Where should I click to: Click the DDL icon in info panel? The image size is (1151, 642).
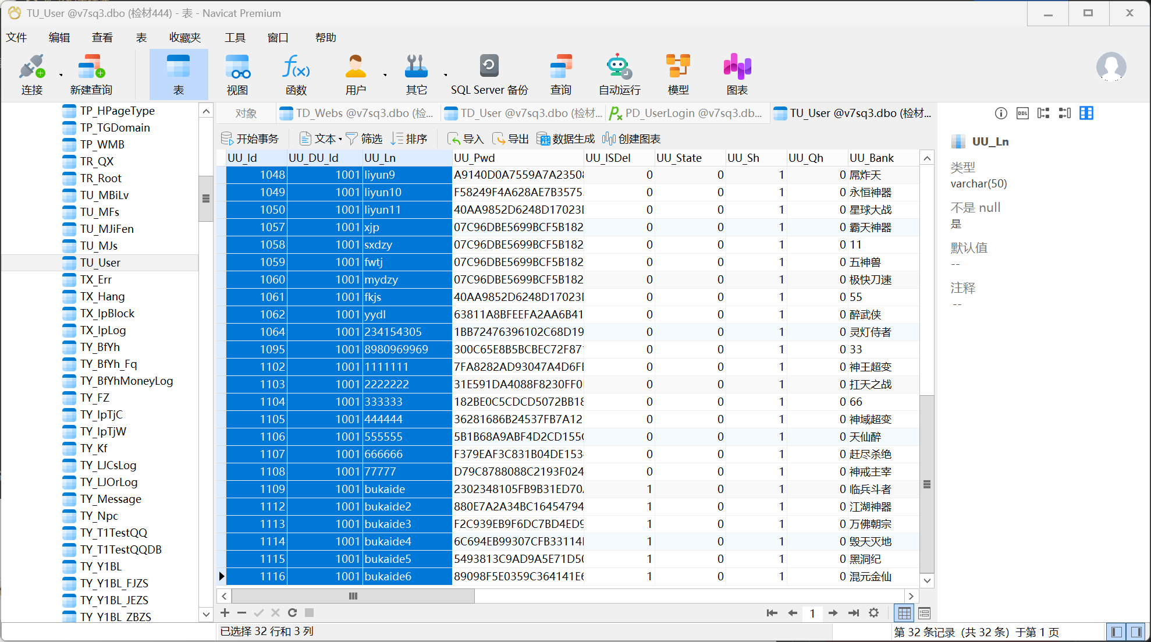[x=1022, y=113]
